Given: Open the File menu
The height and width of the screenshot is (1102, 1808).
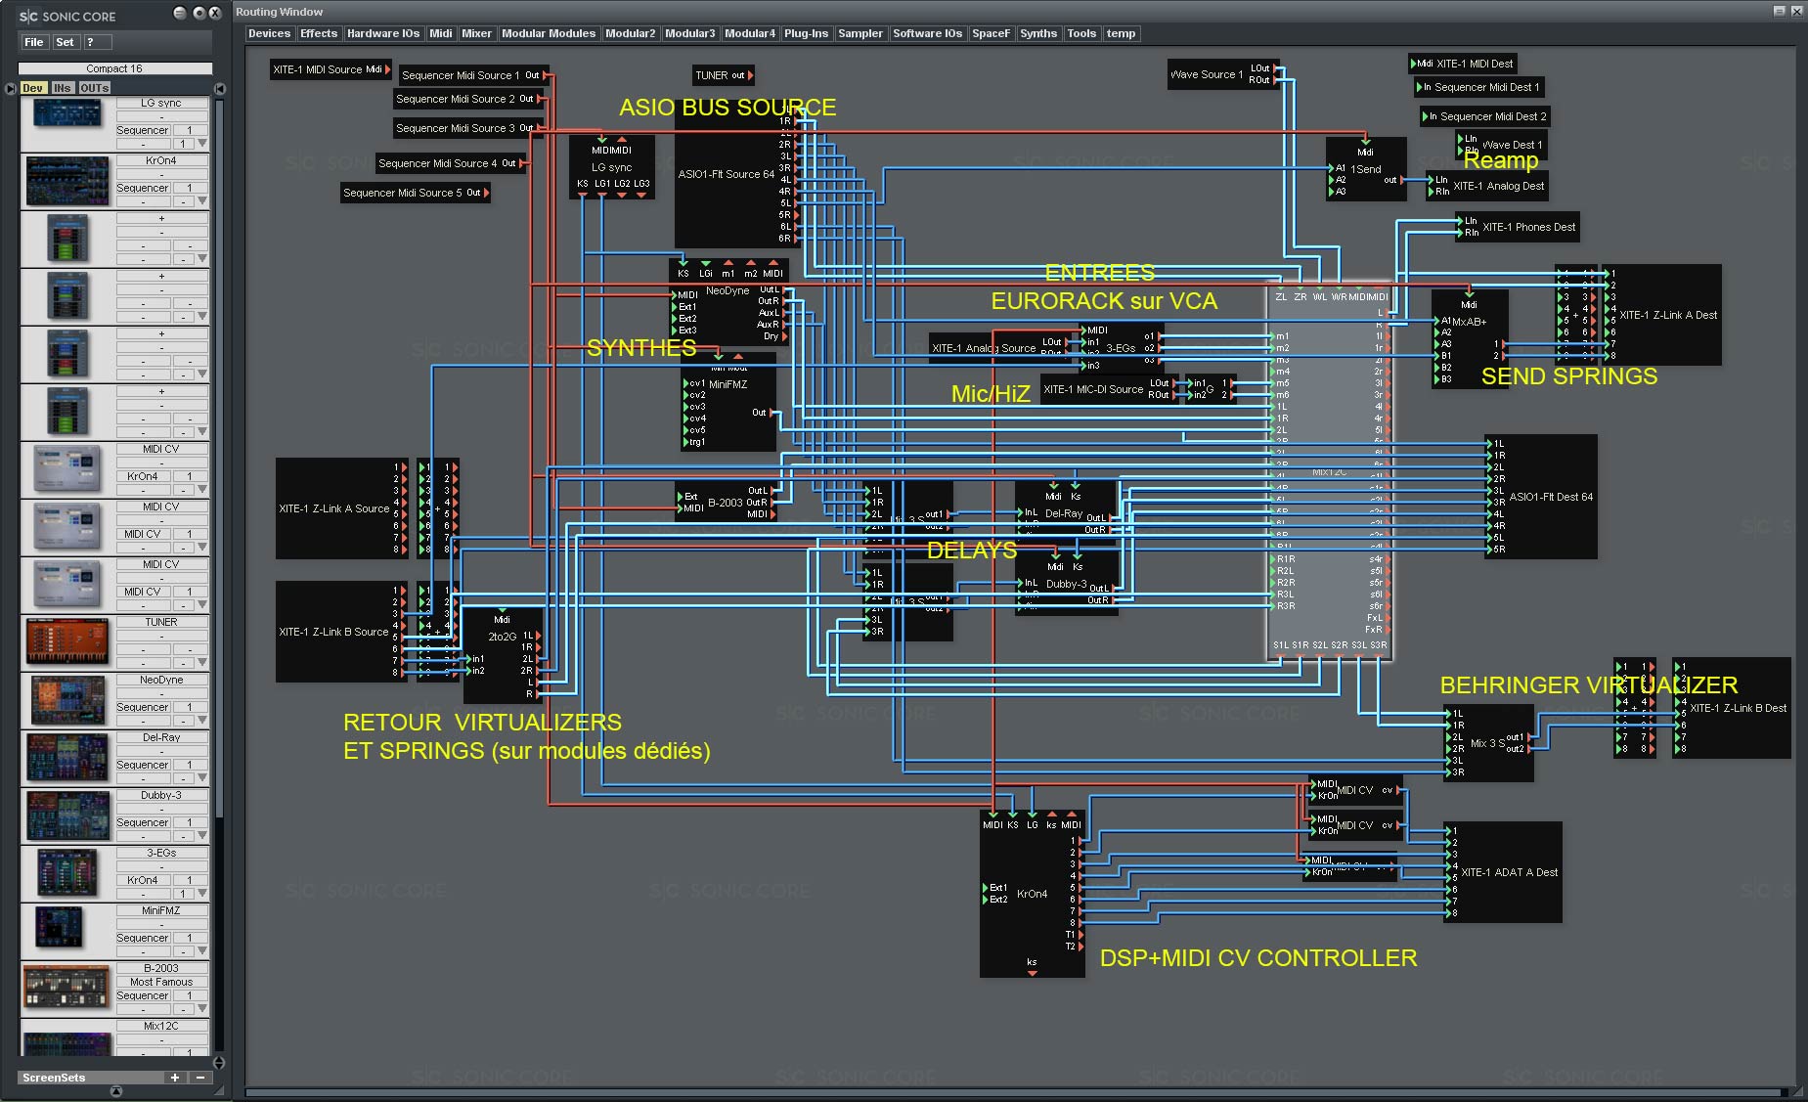Looking at the screenshot, I should coord(34,42).
